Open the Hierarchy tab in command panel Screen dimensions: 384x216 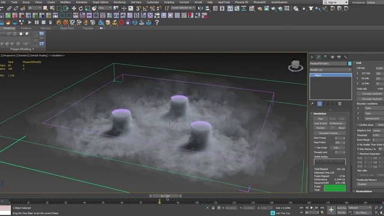325,57
